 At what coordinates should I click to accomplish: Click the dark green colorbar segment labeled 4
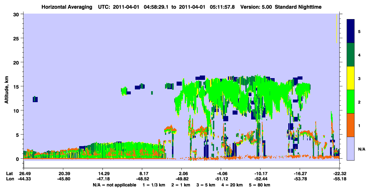click(351, 55)
